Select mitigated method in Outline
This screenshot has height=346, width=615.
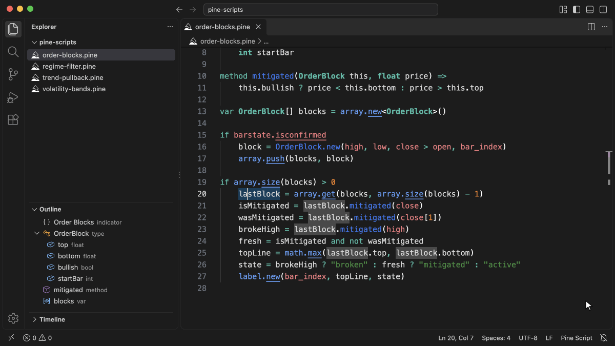point(101,290)
